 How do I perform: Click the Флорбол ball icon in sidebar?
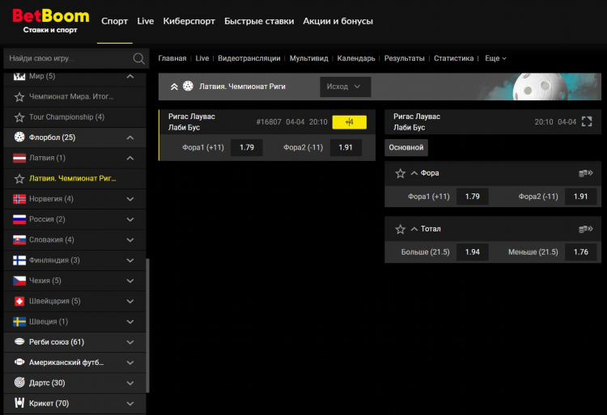pos(19,137)
